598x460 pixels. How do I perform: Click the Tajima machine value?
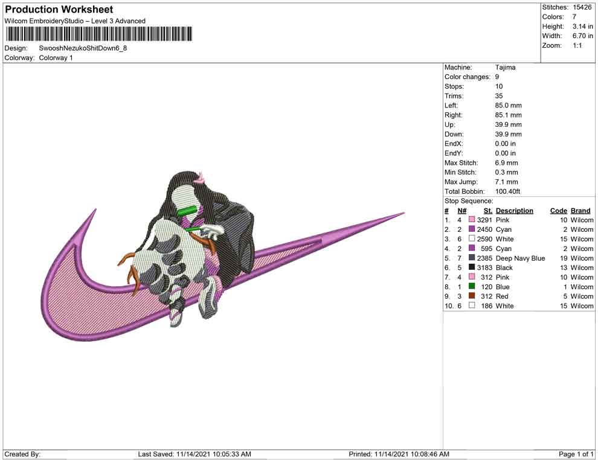pyautogui.click(x=505, y=68)
